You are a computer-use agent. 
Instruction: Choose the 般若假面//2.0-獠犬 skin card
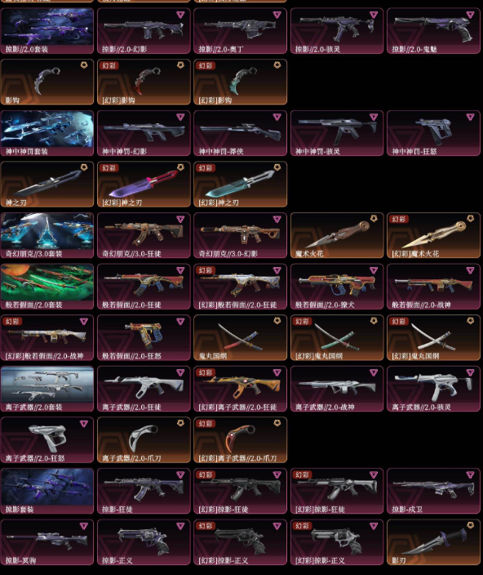337,287
